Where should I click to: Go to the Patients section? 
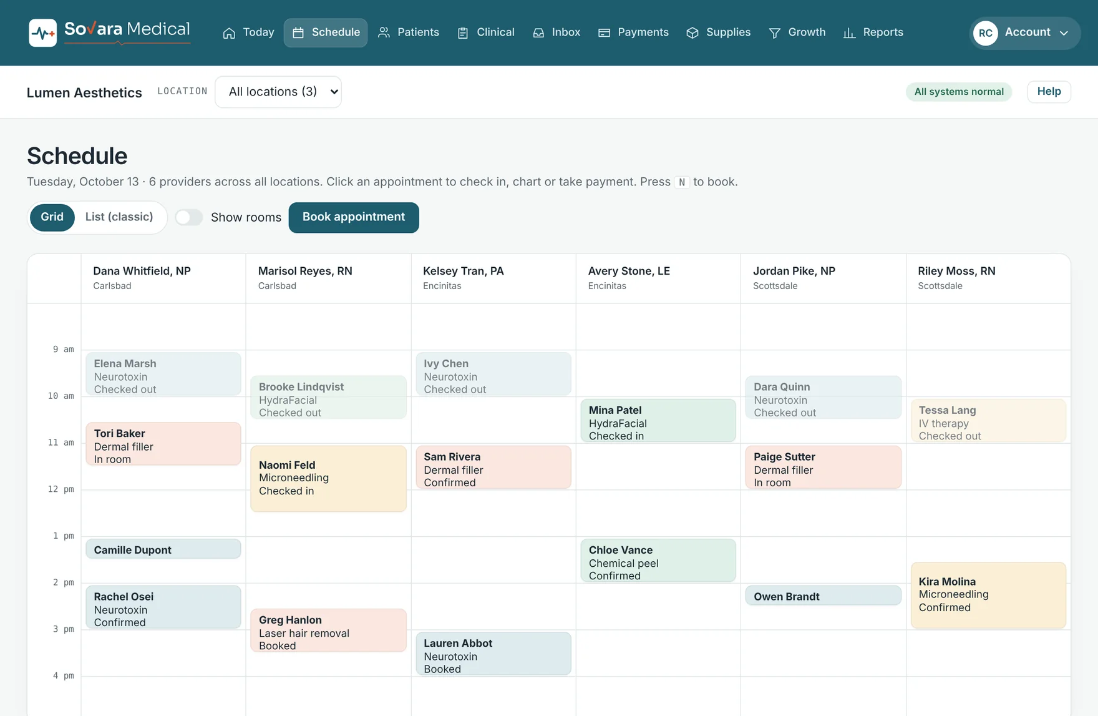[x=409, y=32]
